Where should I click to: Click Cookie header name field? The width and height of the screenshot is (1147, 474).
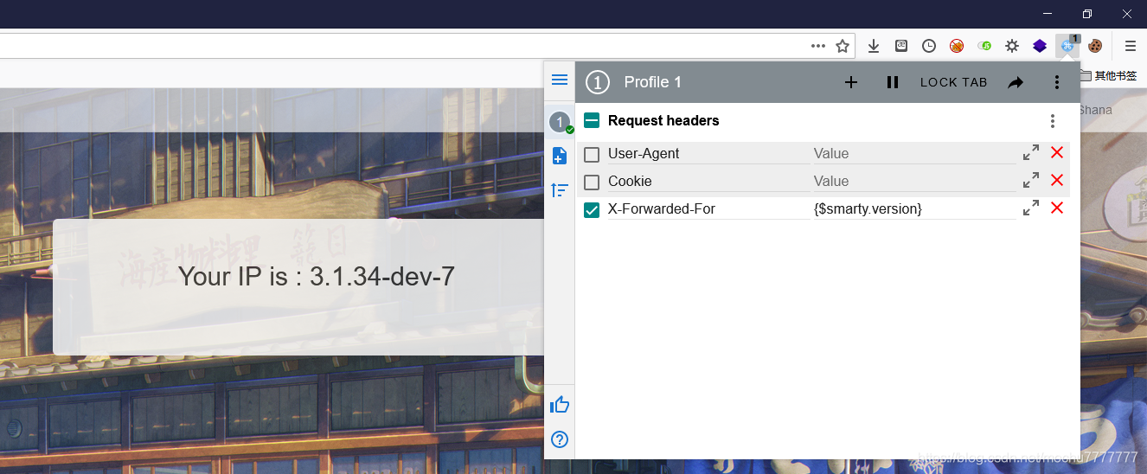click(708, 182)
